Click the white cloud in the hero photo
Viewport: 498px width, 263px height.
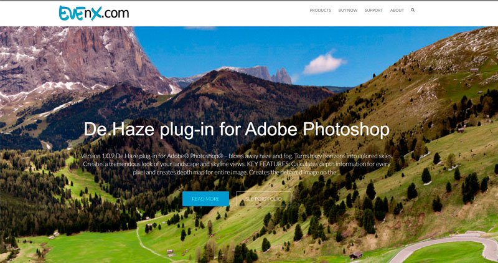coord(323,64)
